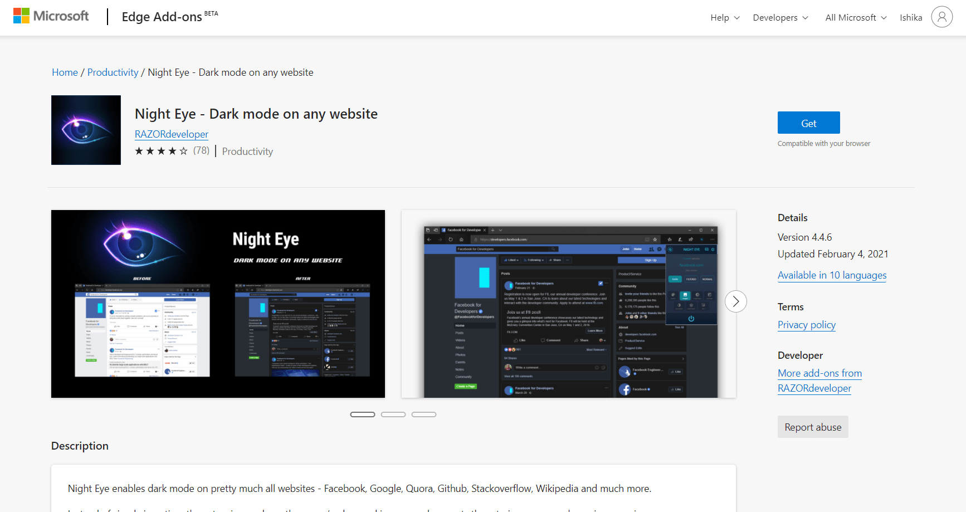Click the Get button to install Night Eye
Screen dimensions: 966x512
(808, 122)
